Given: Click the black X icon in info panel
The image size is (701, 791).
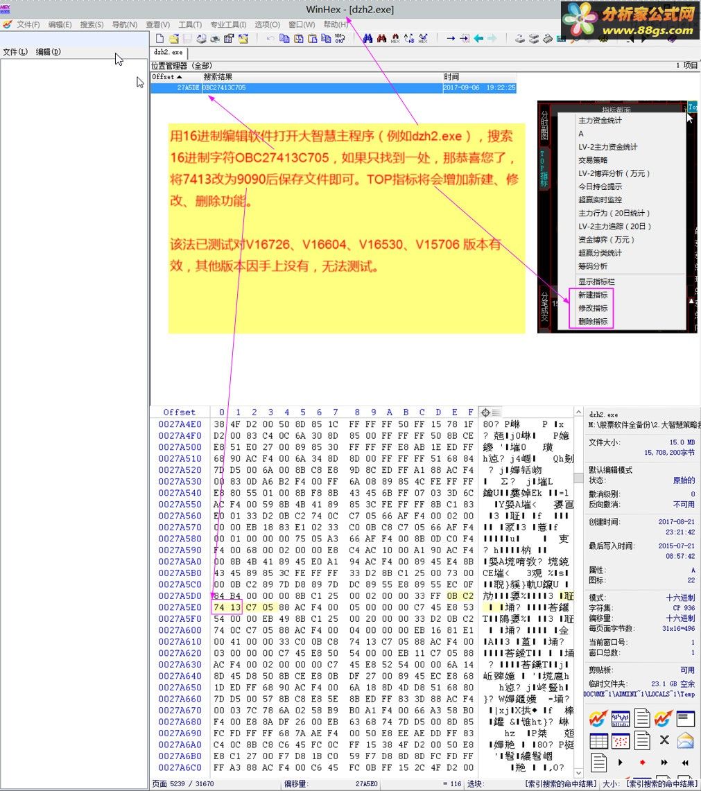Looking at the screenshot, I should (x=664, y=740).
